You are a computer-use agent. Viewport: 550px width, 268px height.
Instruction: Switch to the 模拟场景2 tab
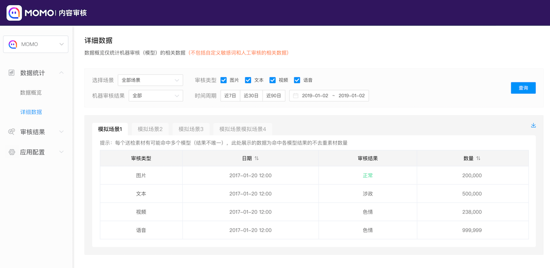pos(150,129)
